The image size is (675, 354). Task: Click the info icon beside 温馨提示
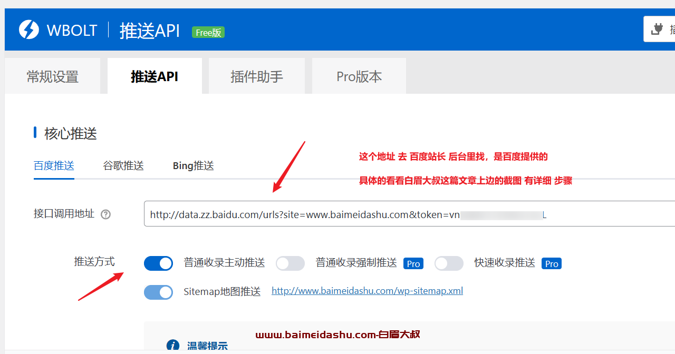173,346
